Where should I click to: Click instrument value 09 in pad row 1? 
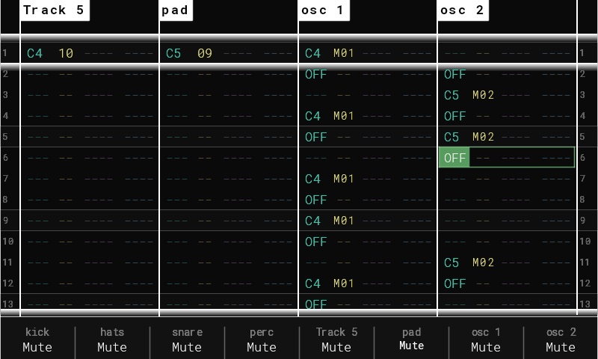point(205,53)
